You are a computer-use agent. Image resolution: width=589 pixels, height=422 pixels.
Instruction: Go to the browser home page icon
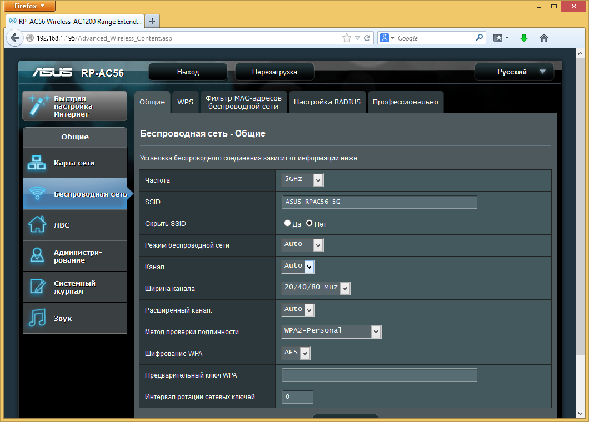point(544,38)
